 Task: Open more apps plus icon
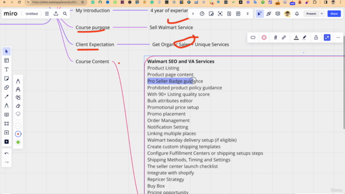(6, 142)
